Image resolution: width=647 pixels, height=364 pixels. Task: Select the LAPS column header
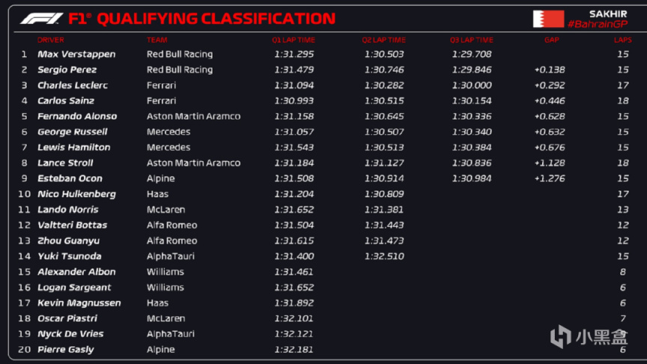tap(622, 40)
